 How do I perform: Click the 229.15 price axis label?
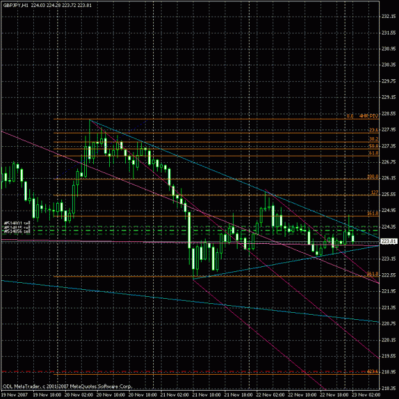click(389, 97)
